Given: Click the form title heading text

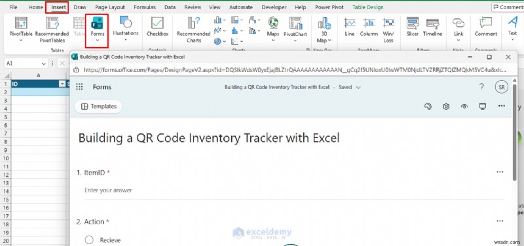Looking at the screenshot, I should click(x=209, y=138).
